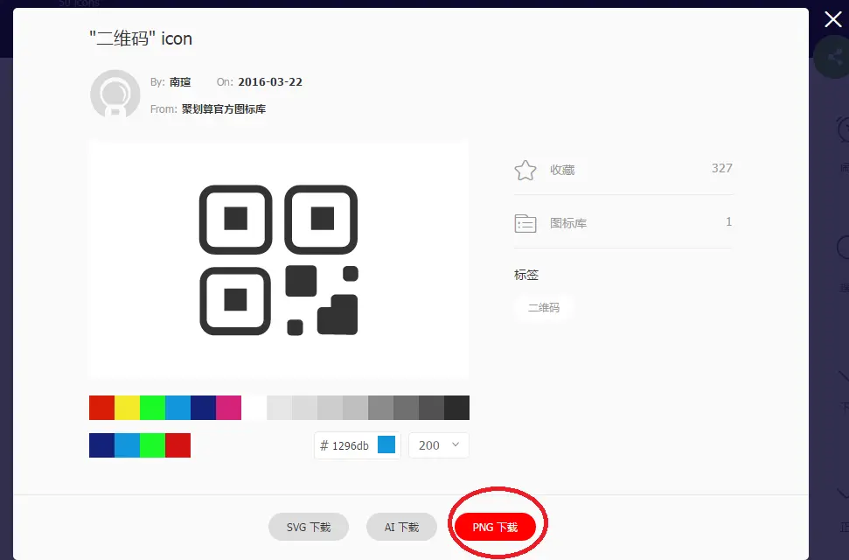
Task: Click the date 2016-03-22
Action: [270, 82]
